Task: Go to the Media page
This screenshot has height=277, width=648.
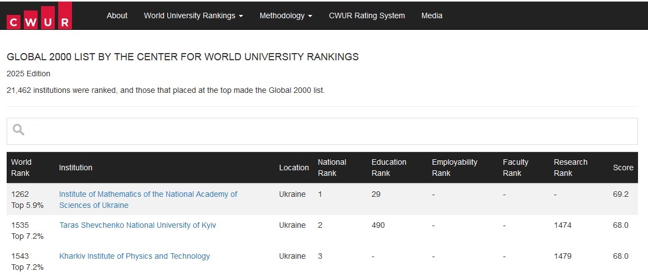Action: point(432,15)
